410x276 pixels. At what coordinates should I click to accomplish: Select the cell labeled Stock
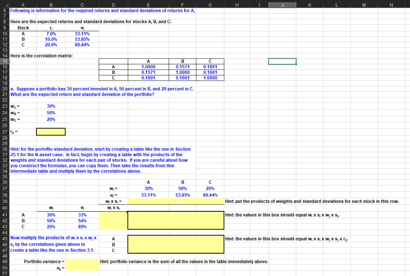tap(23, 28)
